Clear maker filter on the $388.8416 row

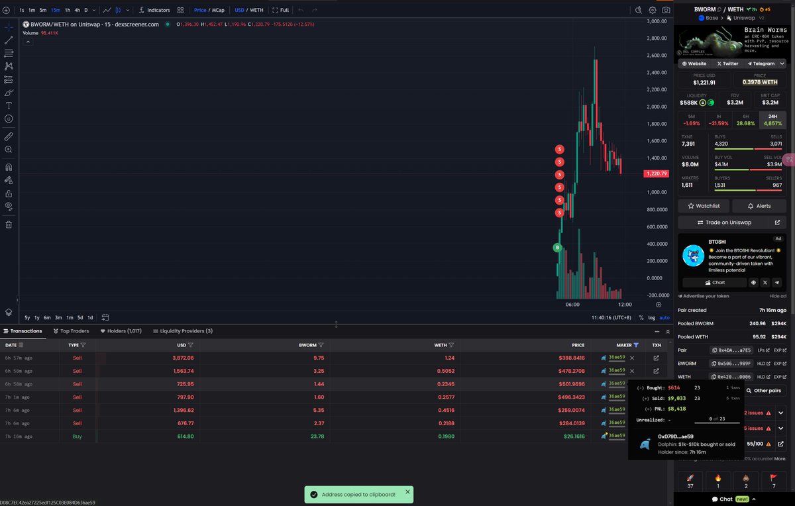pyautogui.click(x=632, y=358)
